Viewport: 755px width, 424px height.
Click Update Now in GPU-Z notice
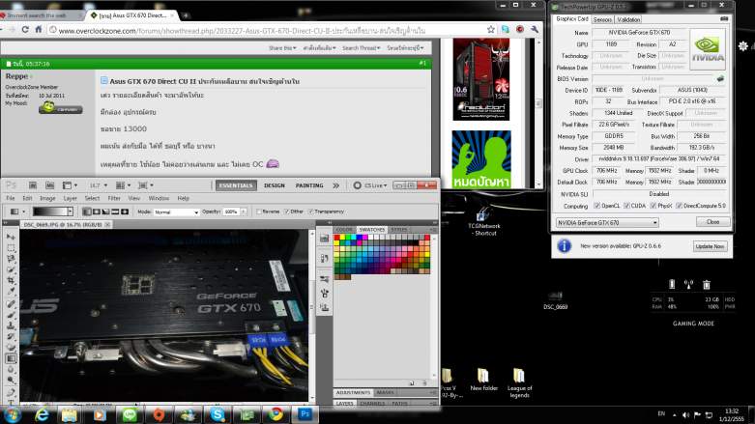(710, 246)
